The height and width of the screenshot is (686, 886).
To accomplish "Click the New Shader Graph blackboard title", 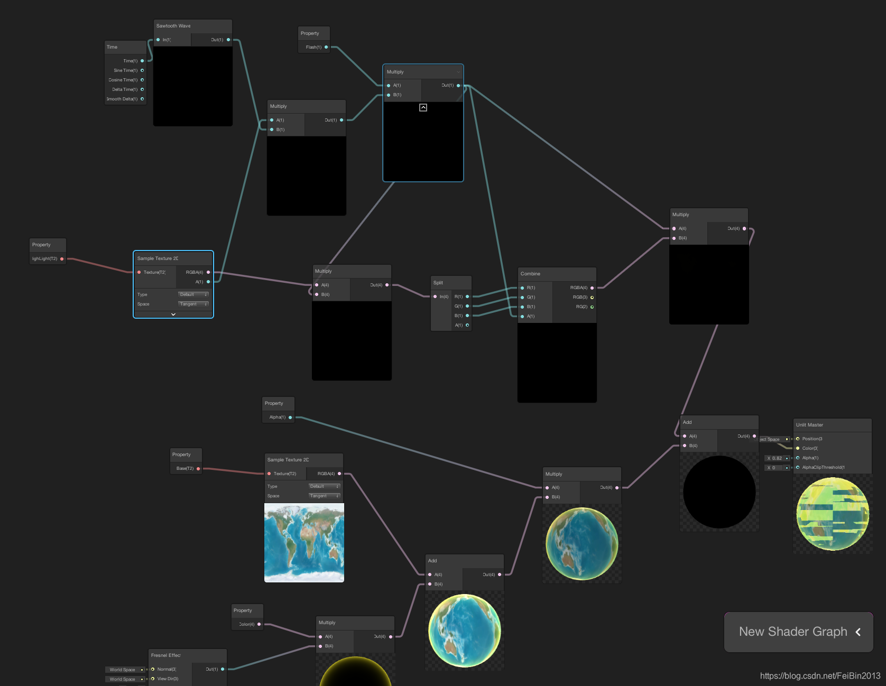I will coord(793,632).
